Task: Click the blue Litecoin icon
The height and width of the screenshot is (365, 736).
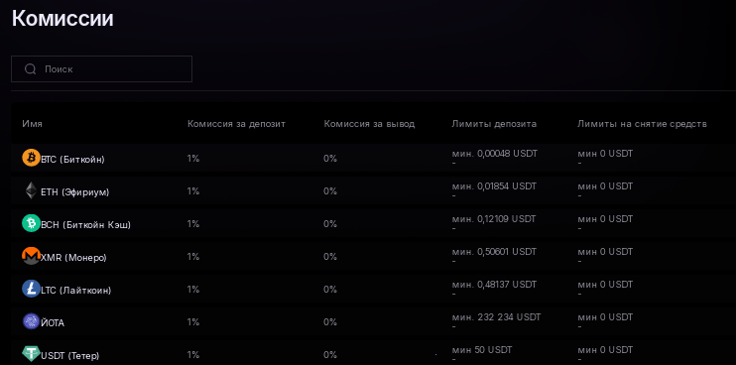Action: point(31,289)
